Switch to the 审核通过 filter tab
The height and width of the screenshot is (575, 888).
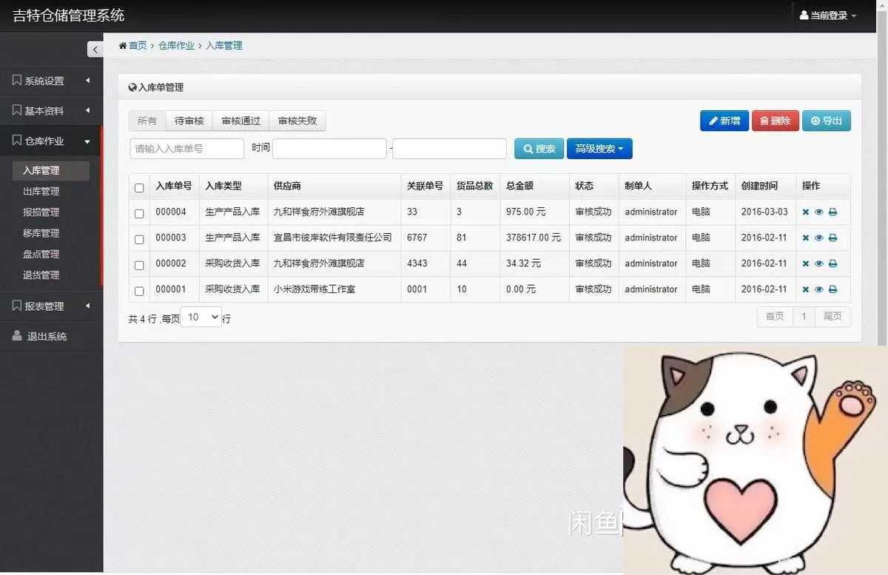pyautogui.click(x=241, y=121)
